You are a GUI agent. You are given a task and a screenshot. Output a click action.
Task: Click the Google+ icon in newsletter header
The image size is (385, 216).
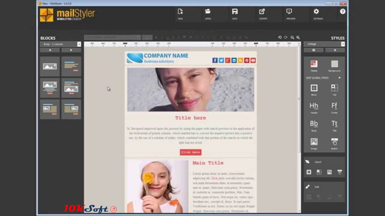click(228, 60)
